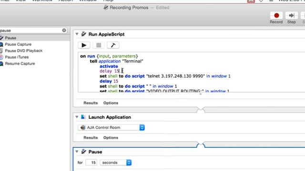Select the Resume Capture action
The image size is (305, 171).
coord(20,63)
